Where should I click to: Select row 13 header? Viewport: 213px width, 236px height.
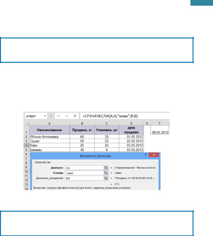coord(26,185)
